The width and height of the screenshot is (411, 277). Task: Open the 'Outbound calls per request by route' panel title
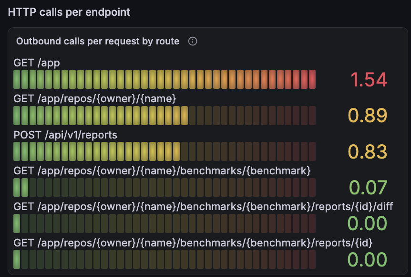click(98, 41)
